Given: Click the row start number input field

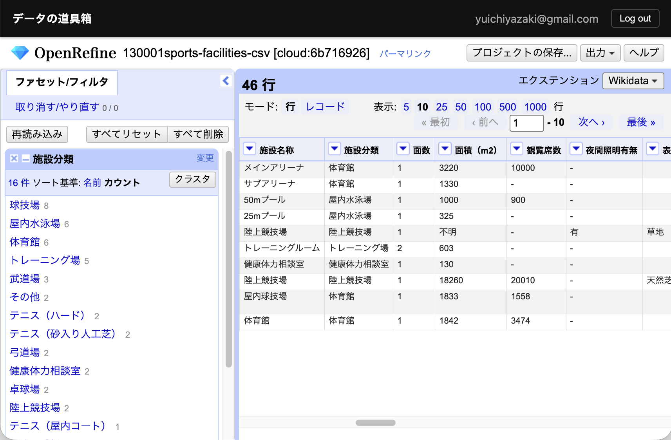Looking at the screenshot, I should coord(526,123).
